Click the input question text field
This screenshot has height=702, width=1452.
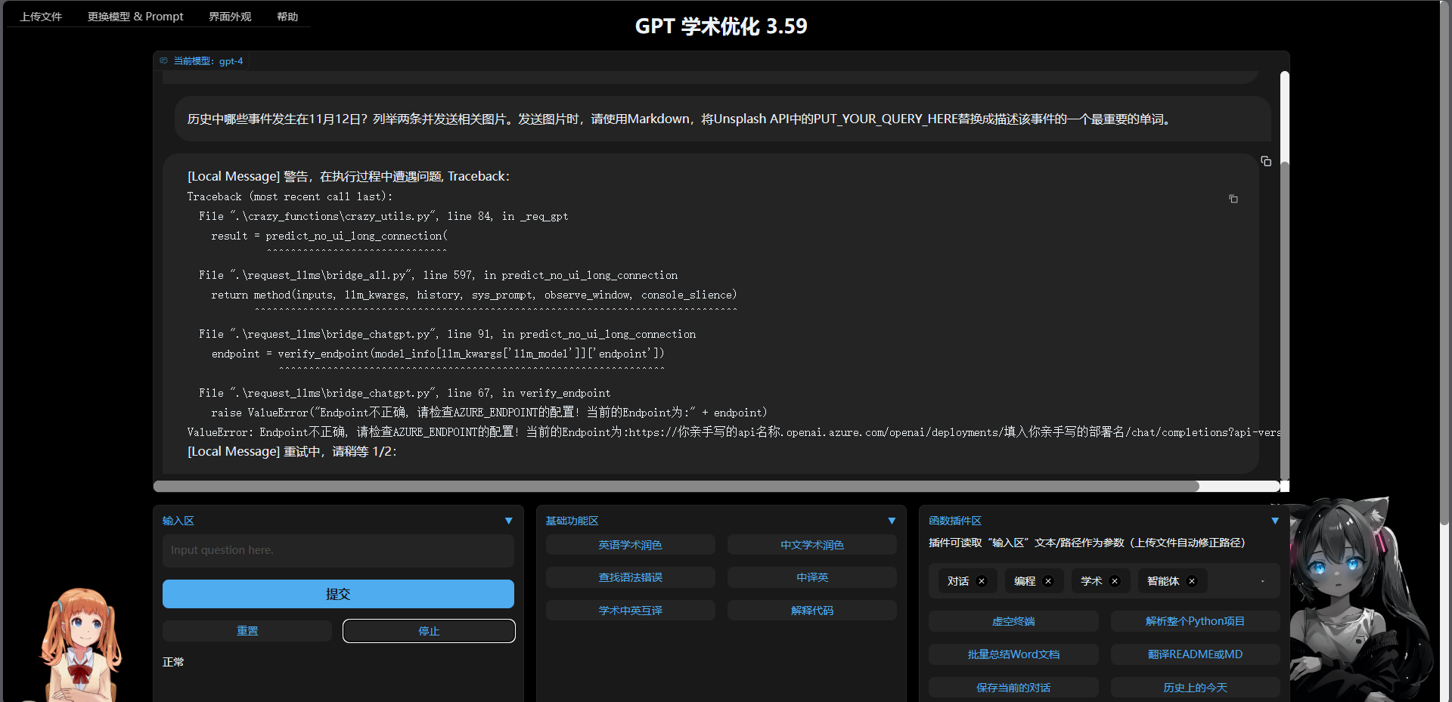(337, 550)
